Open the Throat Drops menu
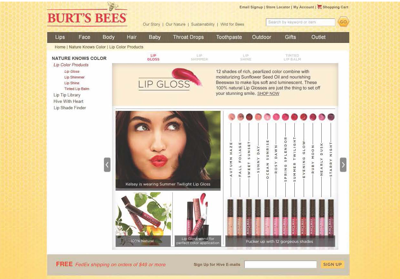The width and height of the screenshot is (400, 279). coord(188,37)
